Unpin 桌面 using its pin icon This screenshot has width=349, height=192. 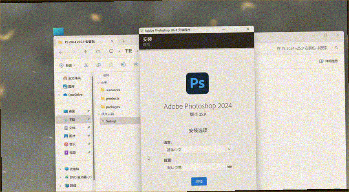coord(88,111)
